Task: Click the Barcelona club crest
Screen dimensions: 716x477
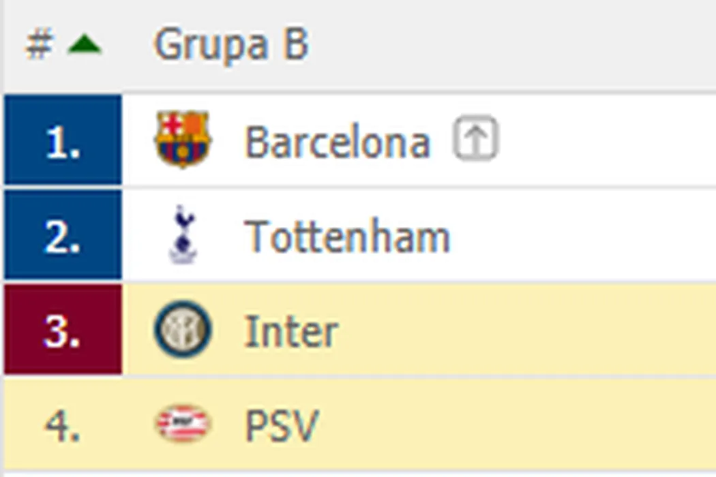Action: [182, 139]
